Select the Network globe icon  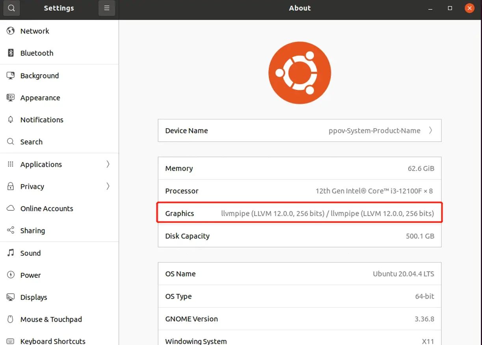click(10, 31)
